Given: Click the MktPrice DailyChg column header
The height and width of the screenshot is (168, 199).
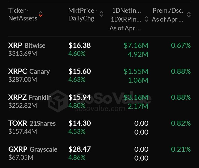Looking at the screenshot, I should click(x=82, y=14).
